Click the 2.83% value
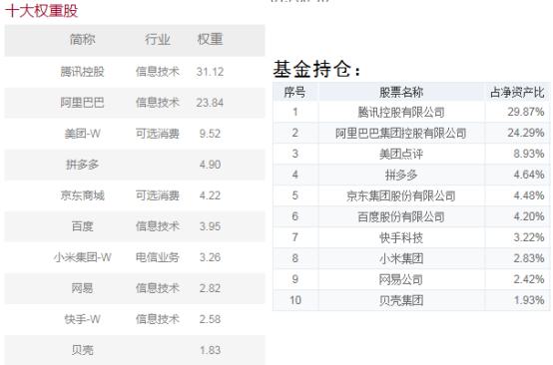Image resolution: width=553 pixels, height=365 pixels. [x=529, y=258]
